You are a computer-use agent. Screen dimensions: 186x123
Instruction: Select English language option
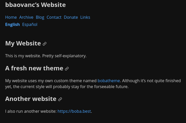pos(12,24)
